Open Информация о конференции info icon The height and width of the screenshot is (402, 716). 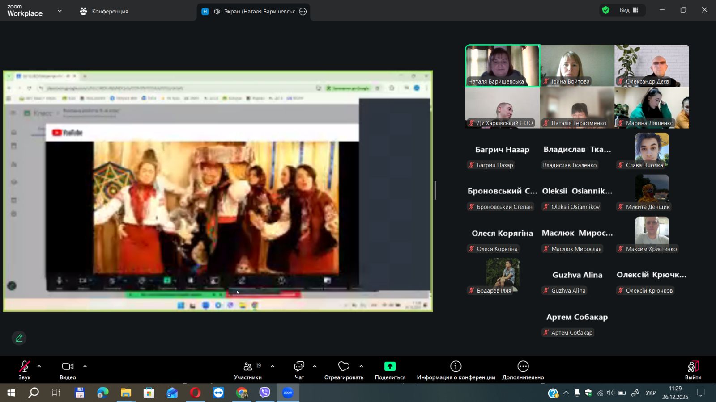coord(456,367)
